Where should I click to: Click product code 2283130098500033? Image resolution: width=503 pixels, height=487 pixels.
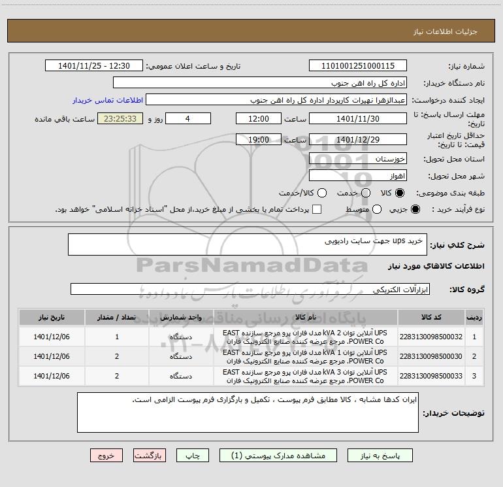click(x=431, y=376)
